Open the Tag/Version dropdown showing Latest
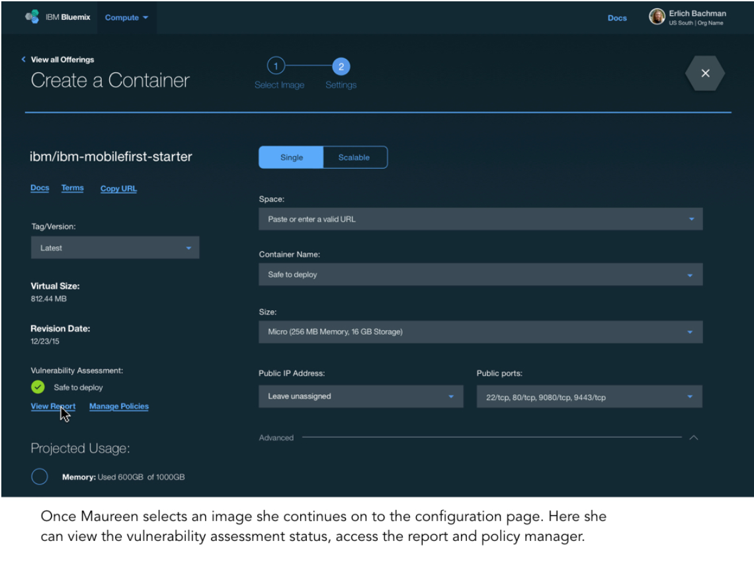Viewport: 754px width, 582px height. 115,248
